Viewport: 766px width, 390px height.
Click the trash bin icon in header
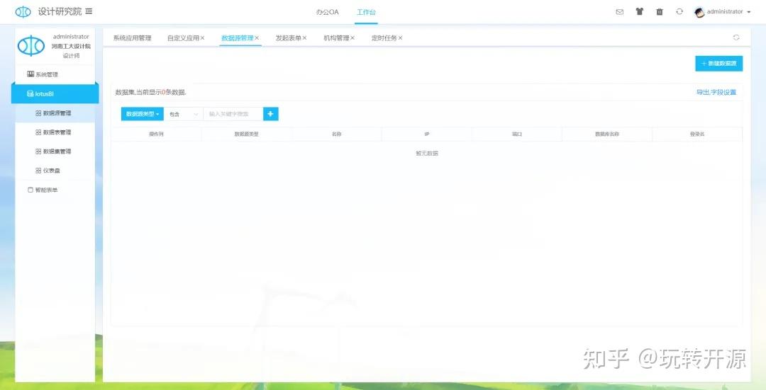660,12
